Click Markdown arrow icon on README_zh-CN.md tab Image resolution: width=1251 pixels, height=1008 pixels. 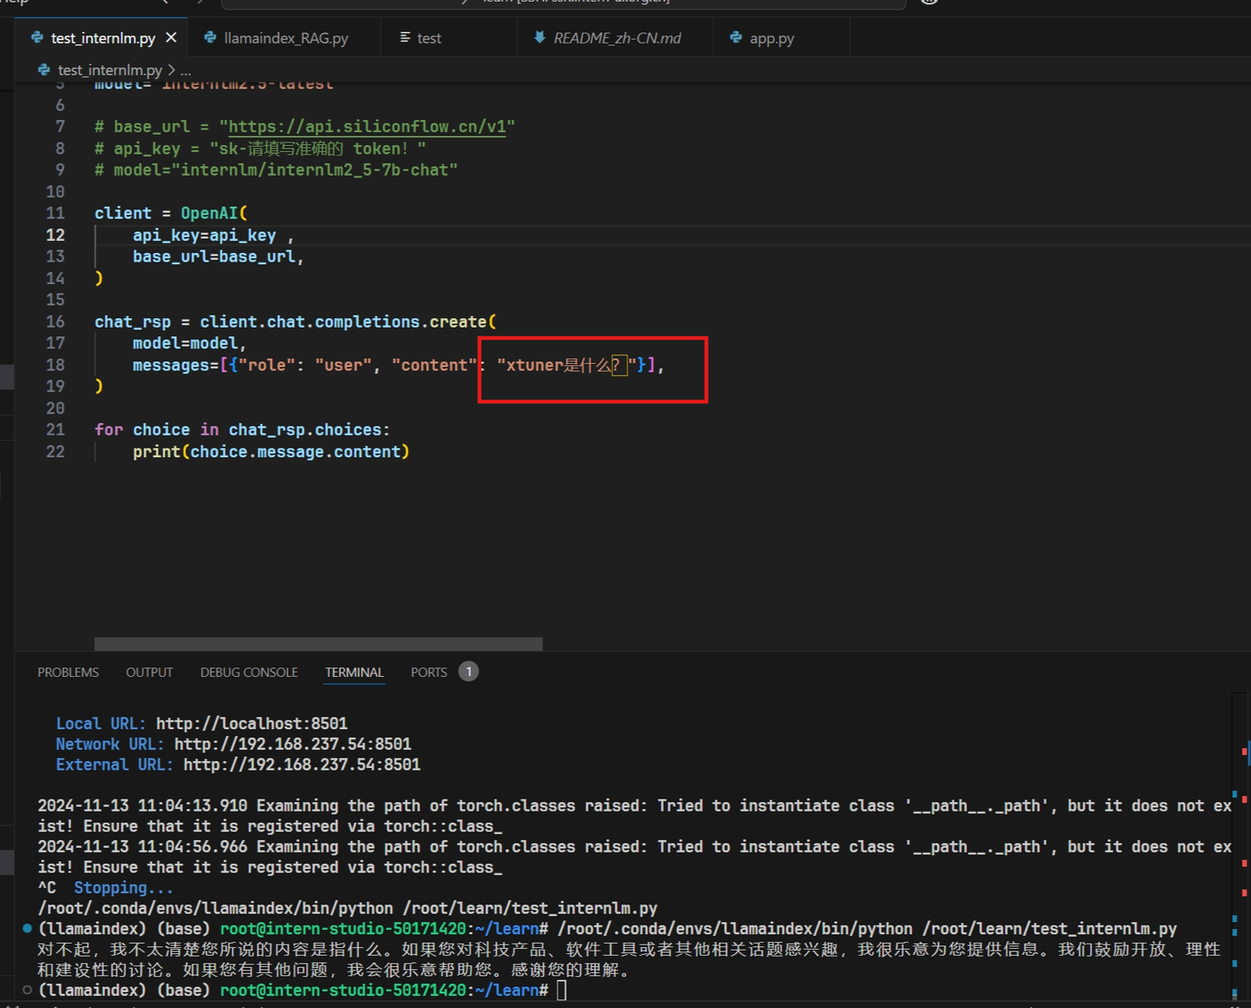539,37
